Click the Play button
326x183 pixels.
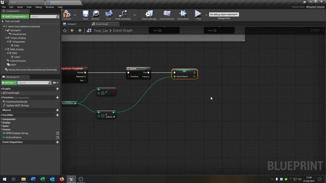point(198,15)
